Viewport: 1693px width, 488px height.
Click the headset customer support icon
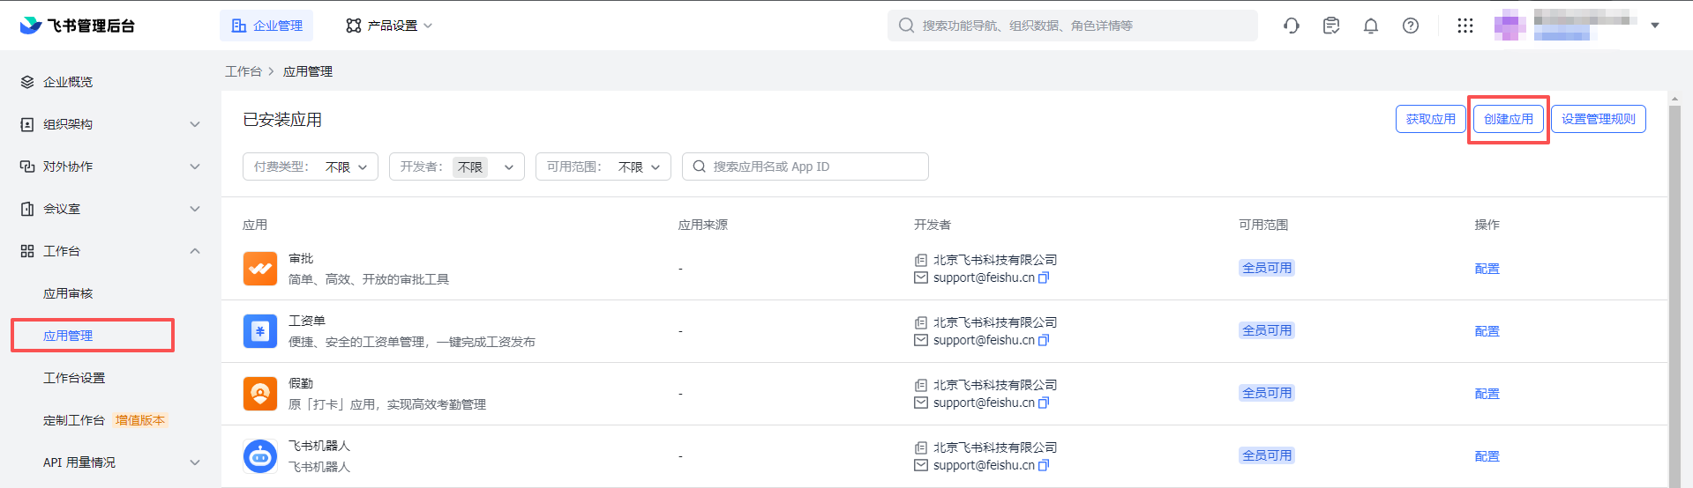click(1292, 26)
